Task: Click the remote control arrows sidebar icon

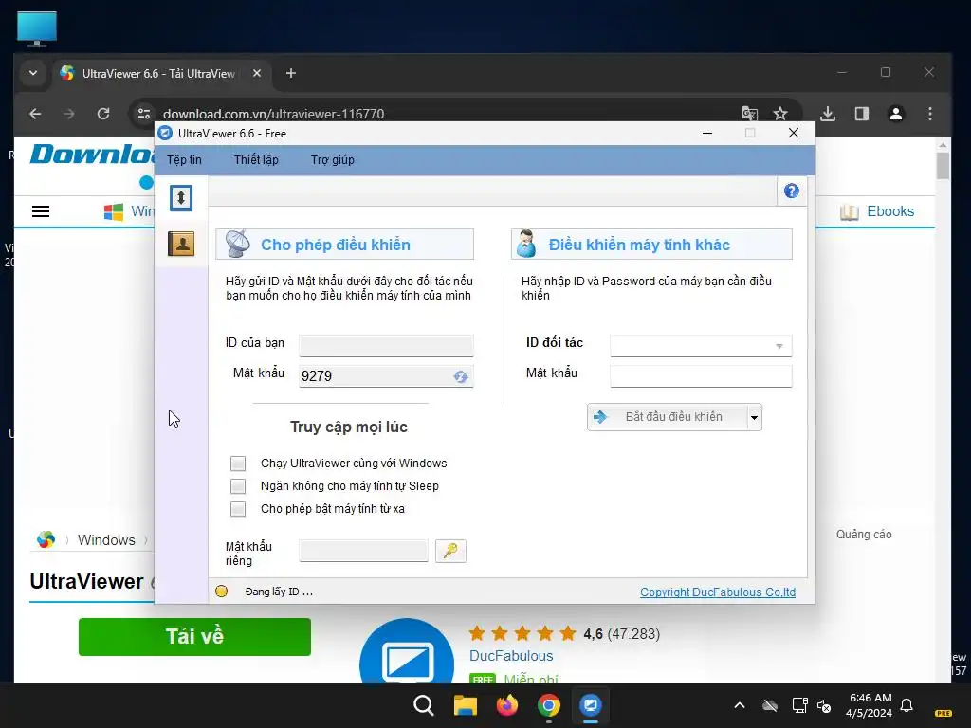Action: (x=181, y=198)
